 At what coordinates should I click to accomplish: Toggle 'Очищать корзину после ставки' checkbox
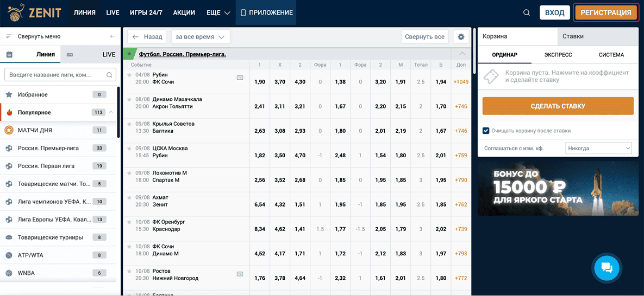point(486,131)
